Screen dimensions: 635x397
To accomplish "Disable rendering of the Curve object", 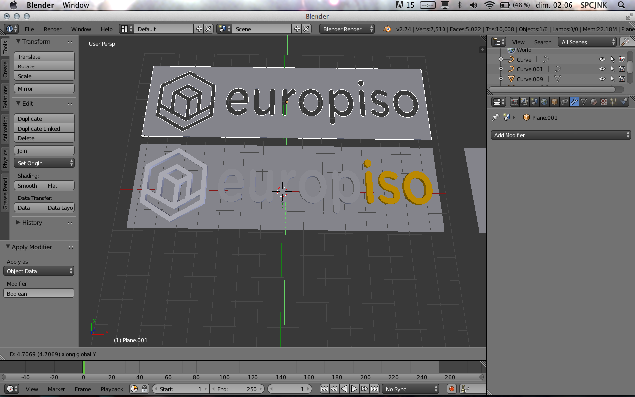I will (622, 60).
